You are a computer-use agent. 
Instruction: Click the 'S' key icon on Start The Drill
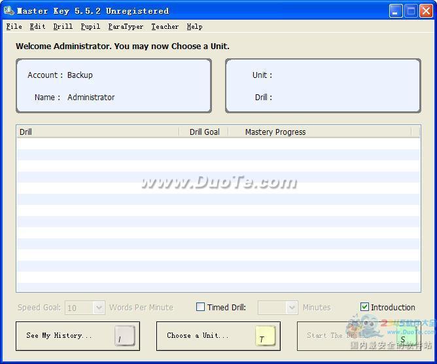[405, 337]
